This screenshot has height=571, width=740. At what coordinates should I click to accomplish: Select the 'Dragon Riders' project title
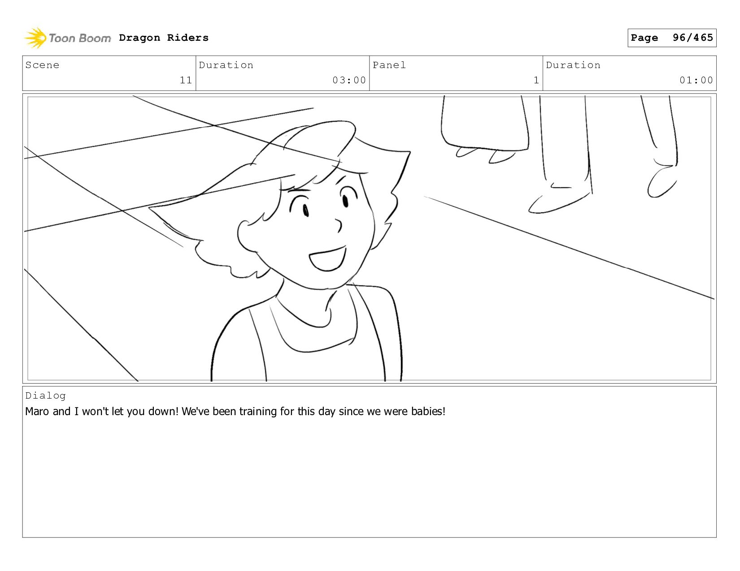click(164, 38)
